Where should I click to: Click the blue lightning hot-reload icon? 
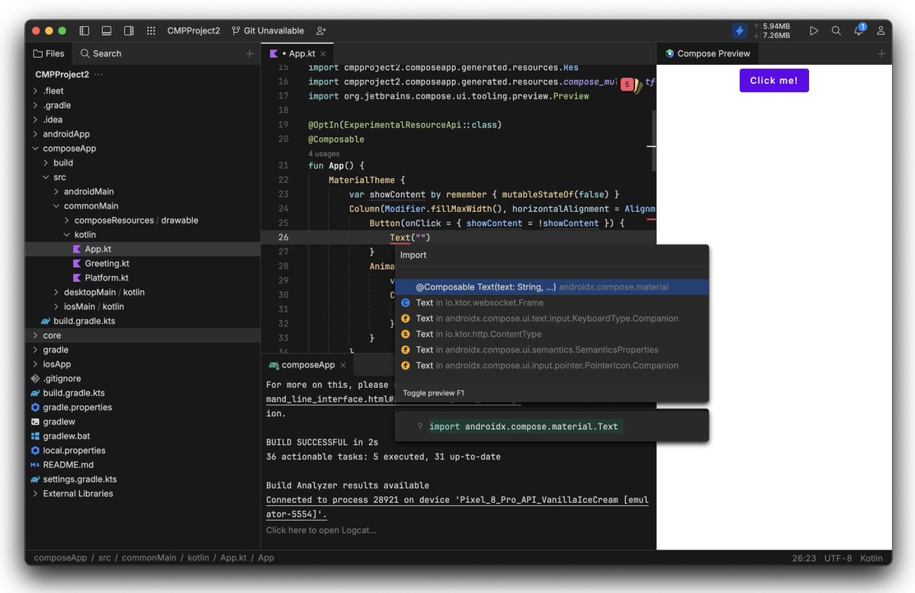click(x=738, y=30)
